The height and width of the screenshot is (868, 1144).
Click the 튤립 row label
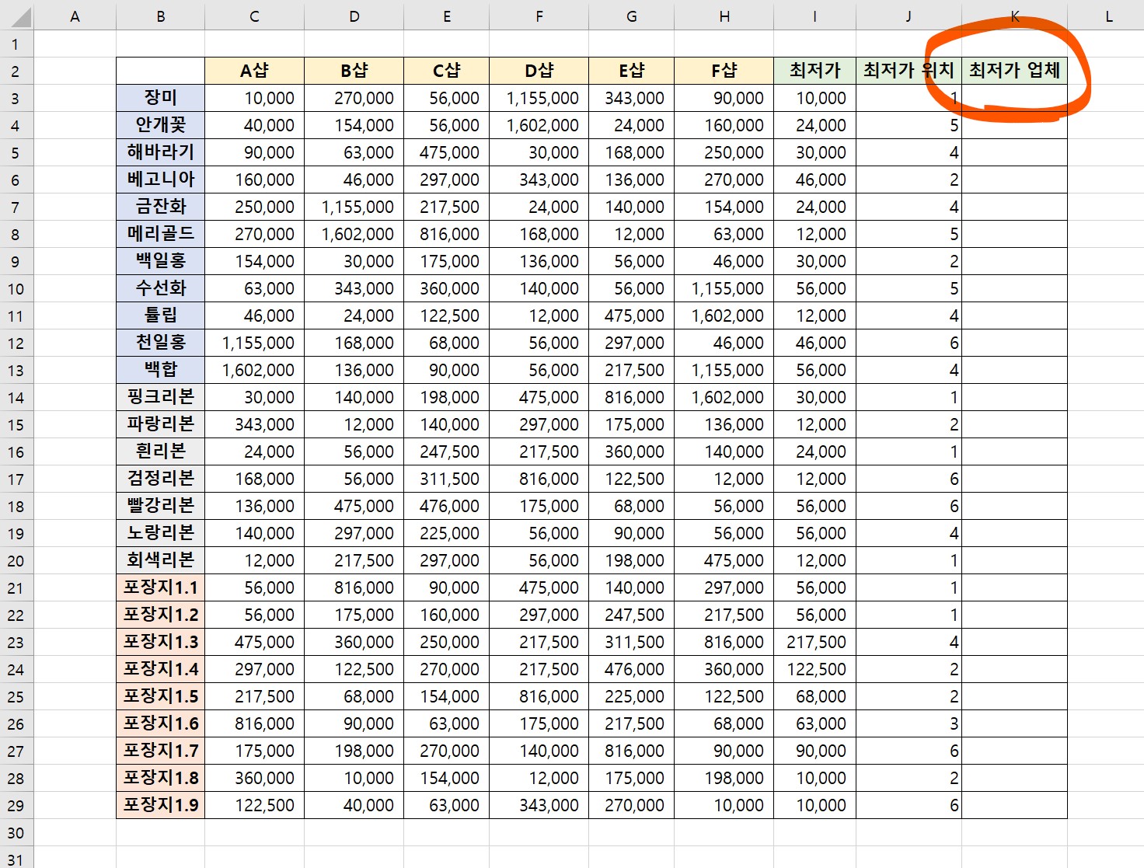tap(160, 315)
